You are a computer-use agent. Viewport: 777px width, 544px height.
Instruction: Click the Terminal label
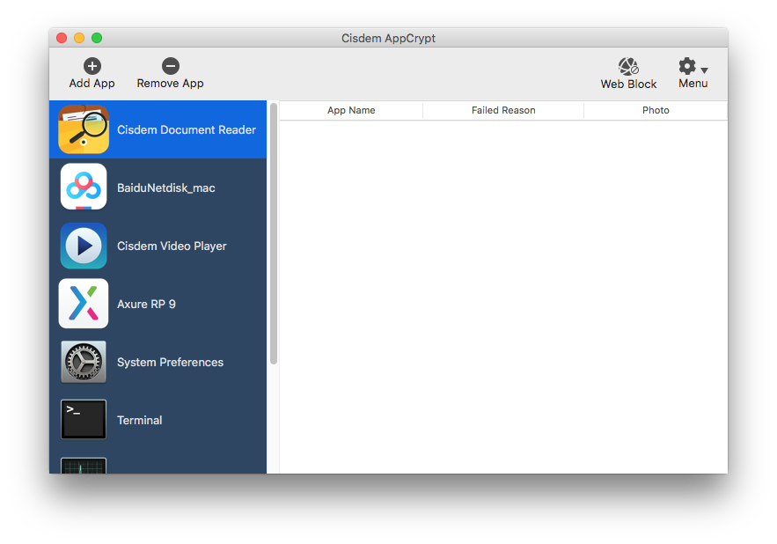pos(139,420)
